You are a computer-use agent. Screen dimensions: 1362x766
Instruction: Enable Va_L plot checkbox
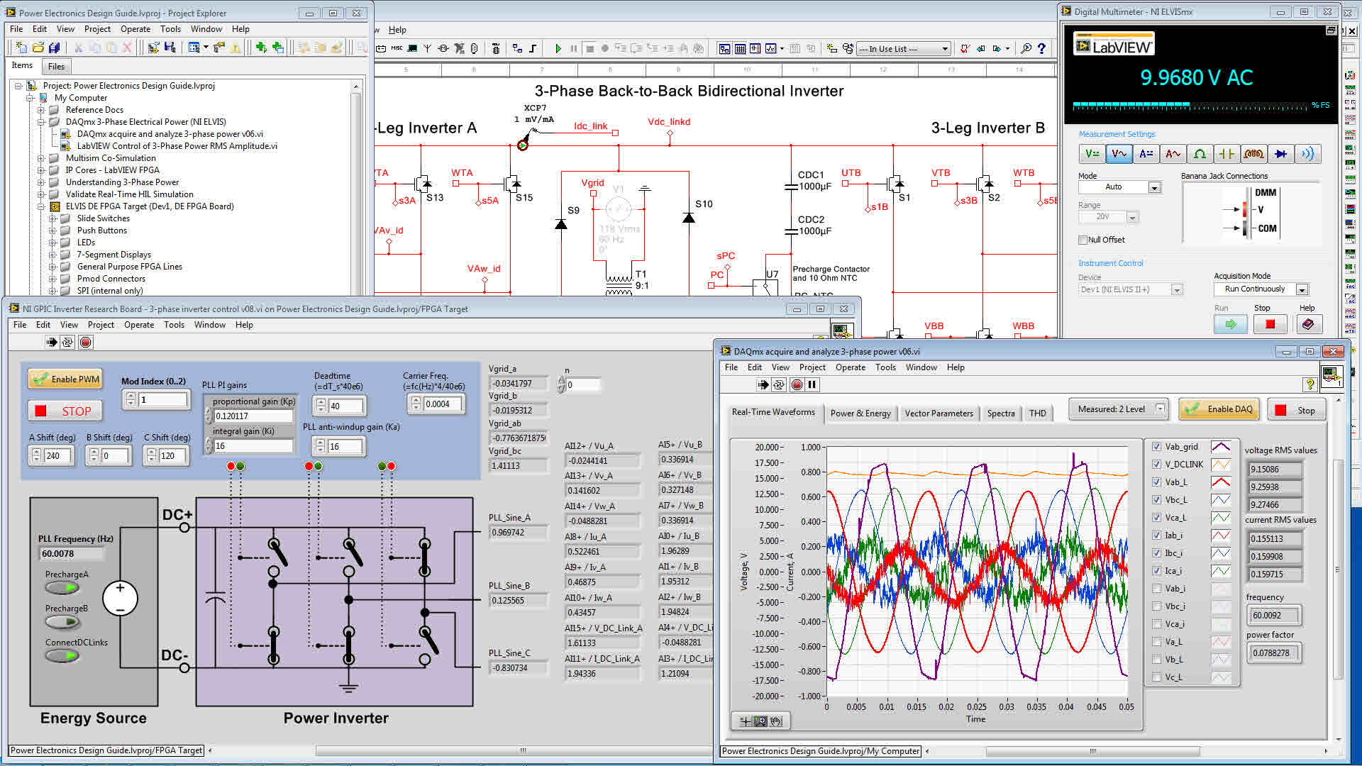coord(1156,642)
